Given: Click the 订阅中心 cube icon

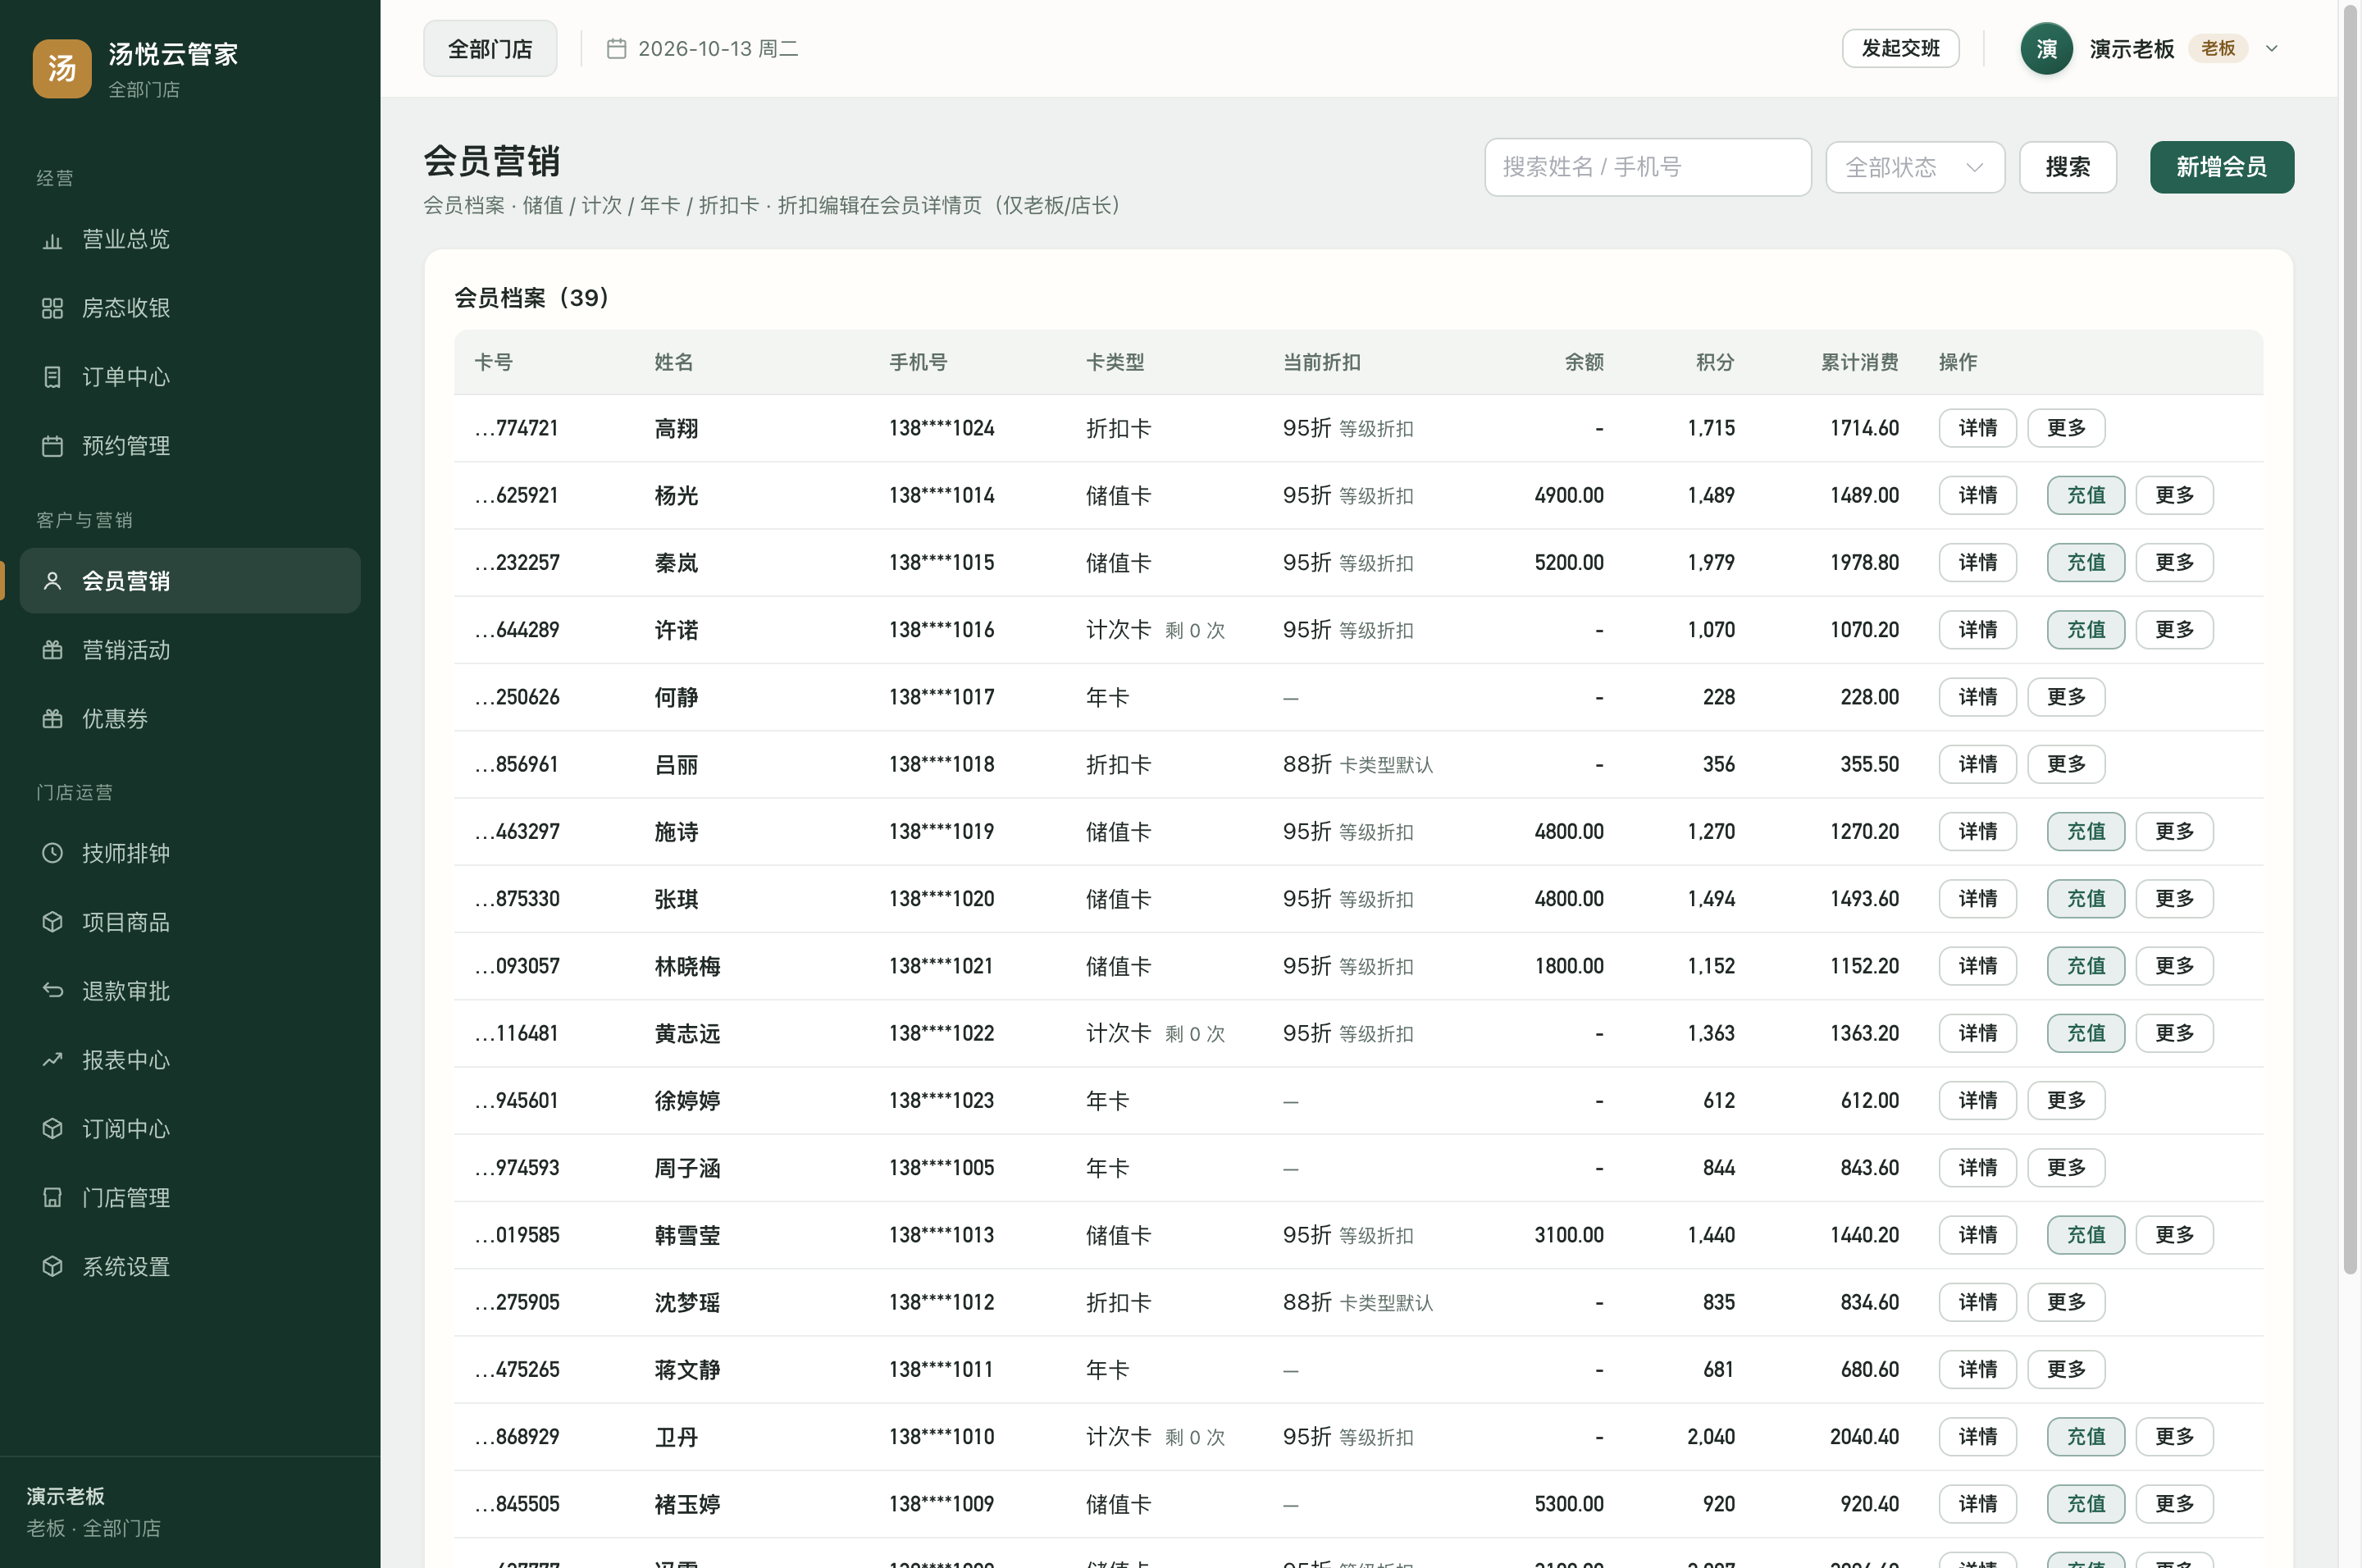Looking at the screenshot, I should coord(52,1129).
